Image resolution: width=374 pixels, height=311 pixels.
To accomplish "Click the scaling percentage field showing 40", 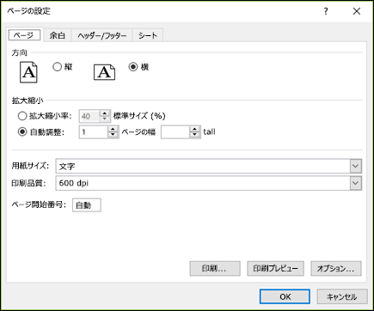I will pos(89,116).
